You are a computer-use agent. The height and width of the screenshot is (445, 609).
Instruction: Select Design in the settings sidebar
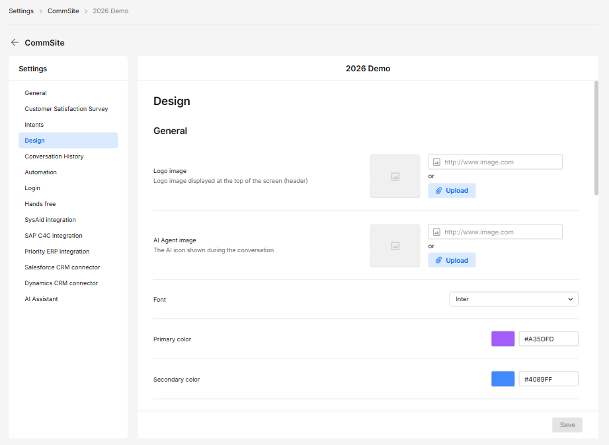68,141
